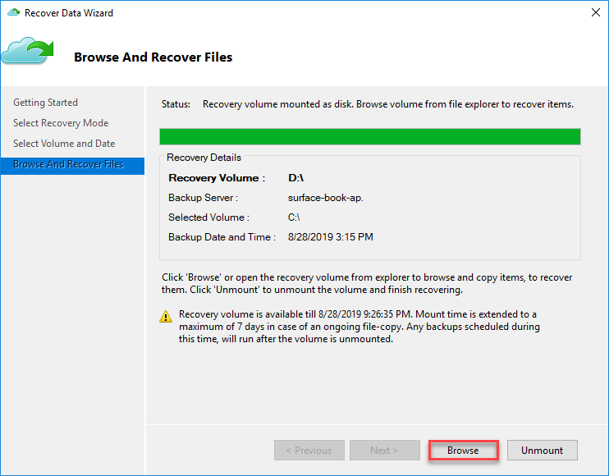Screen dimensions: 609x476
Task: Select the Select Recovery Mode step
Action: pyautogui.click(x=61, y=123)
